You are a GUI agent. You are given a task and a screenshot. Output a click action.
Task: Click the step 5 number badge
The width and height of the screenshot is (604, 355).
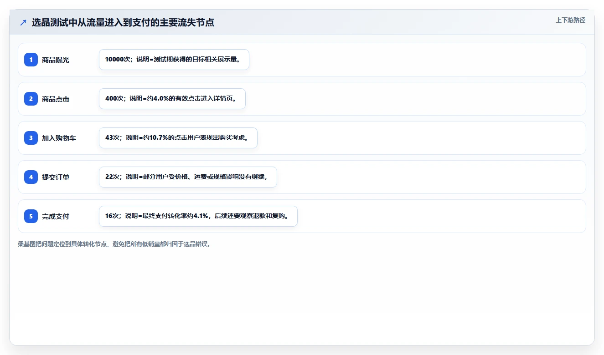[x=31, y=216]
